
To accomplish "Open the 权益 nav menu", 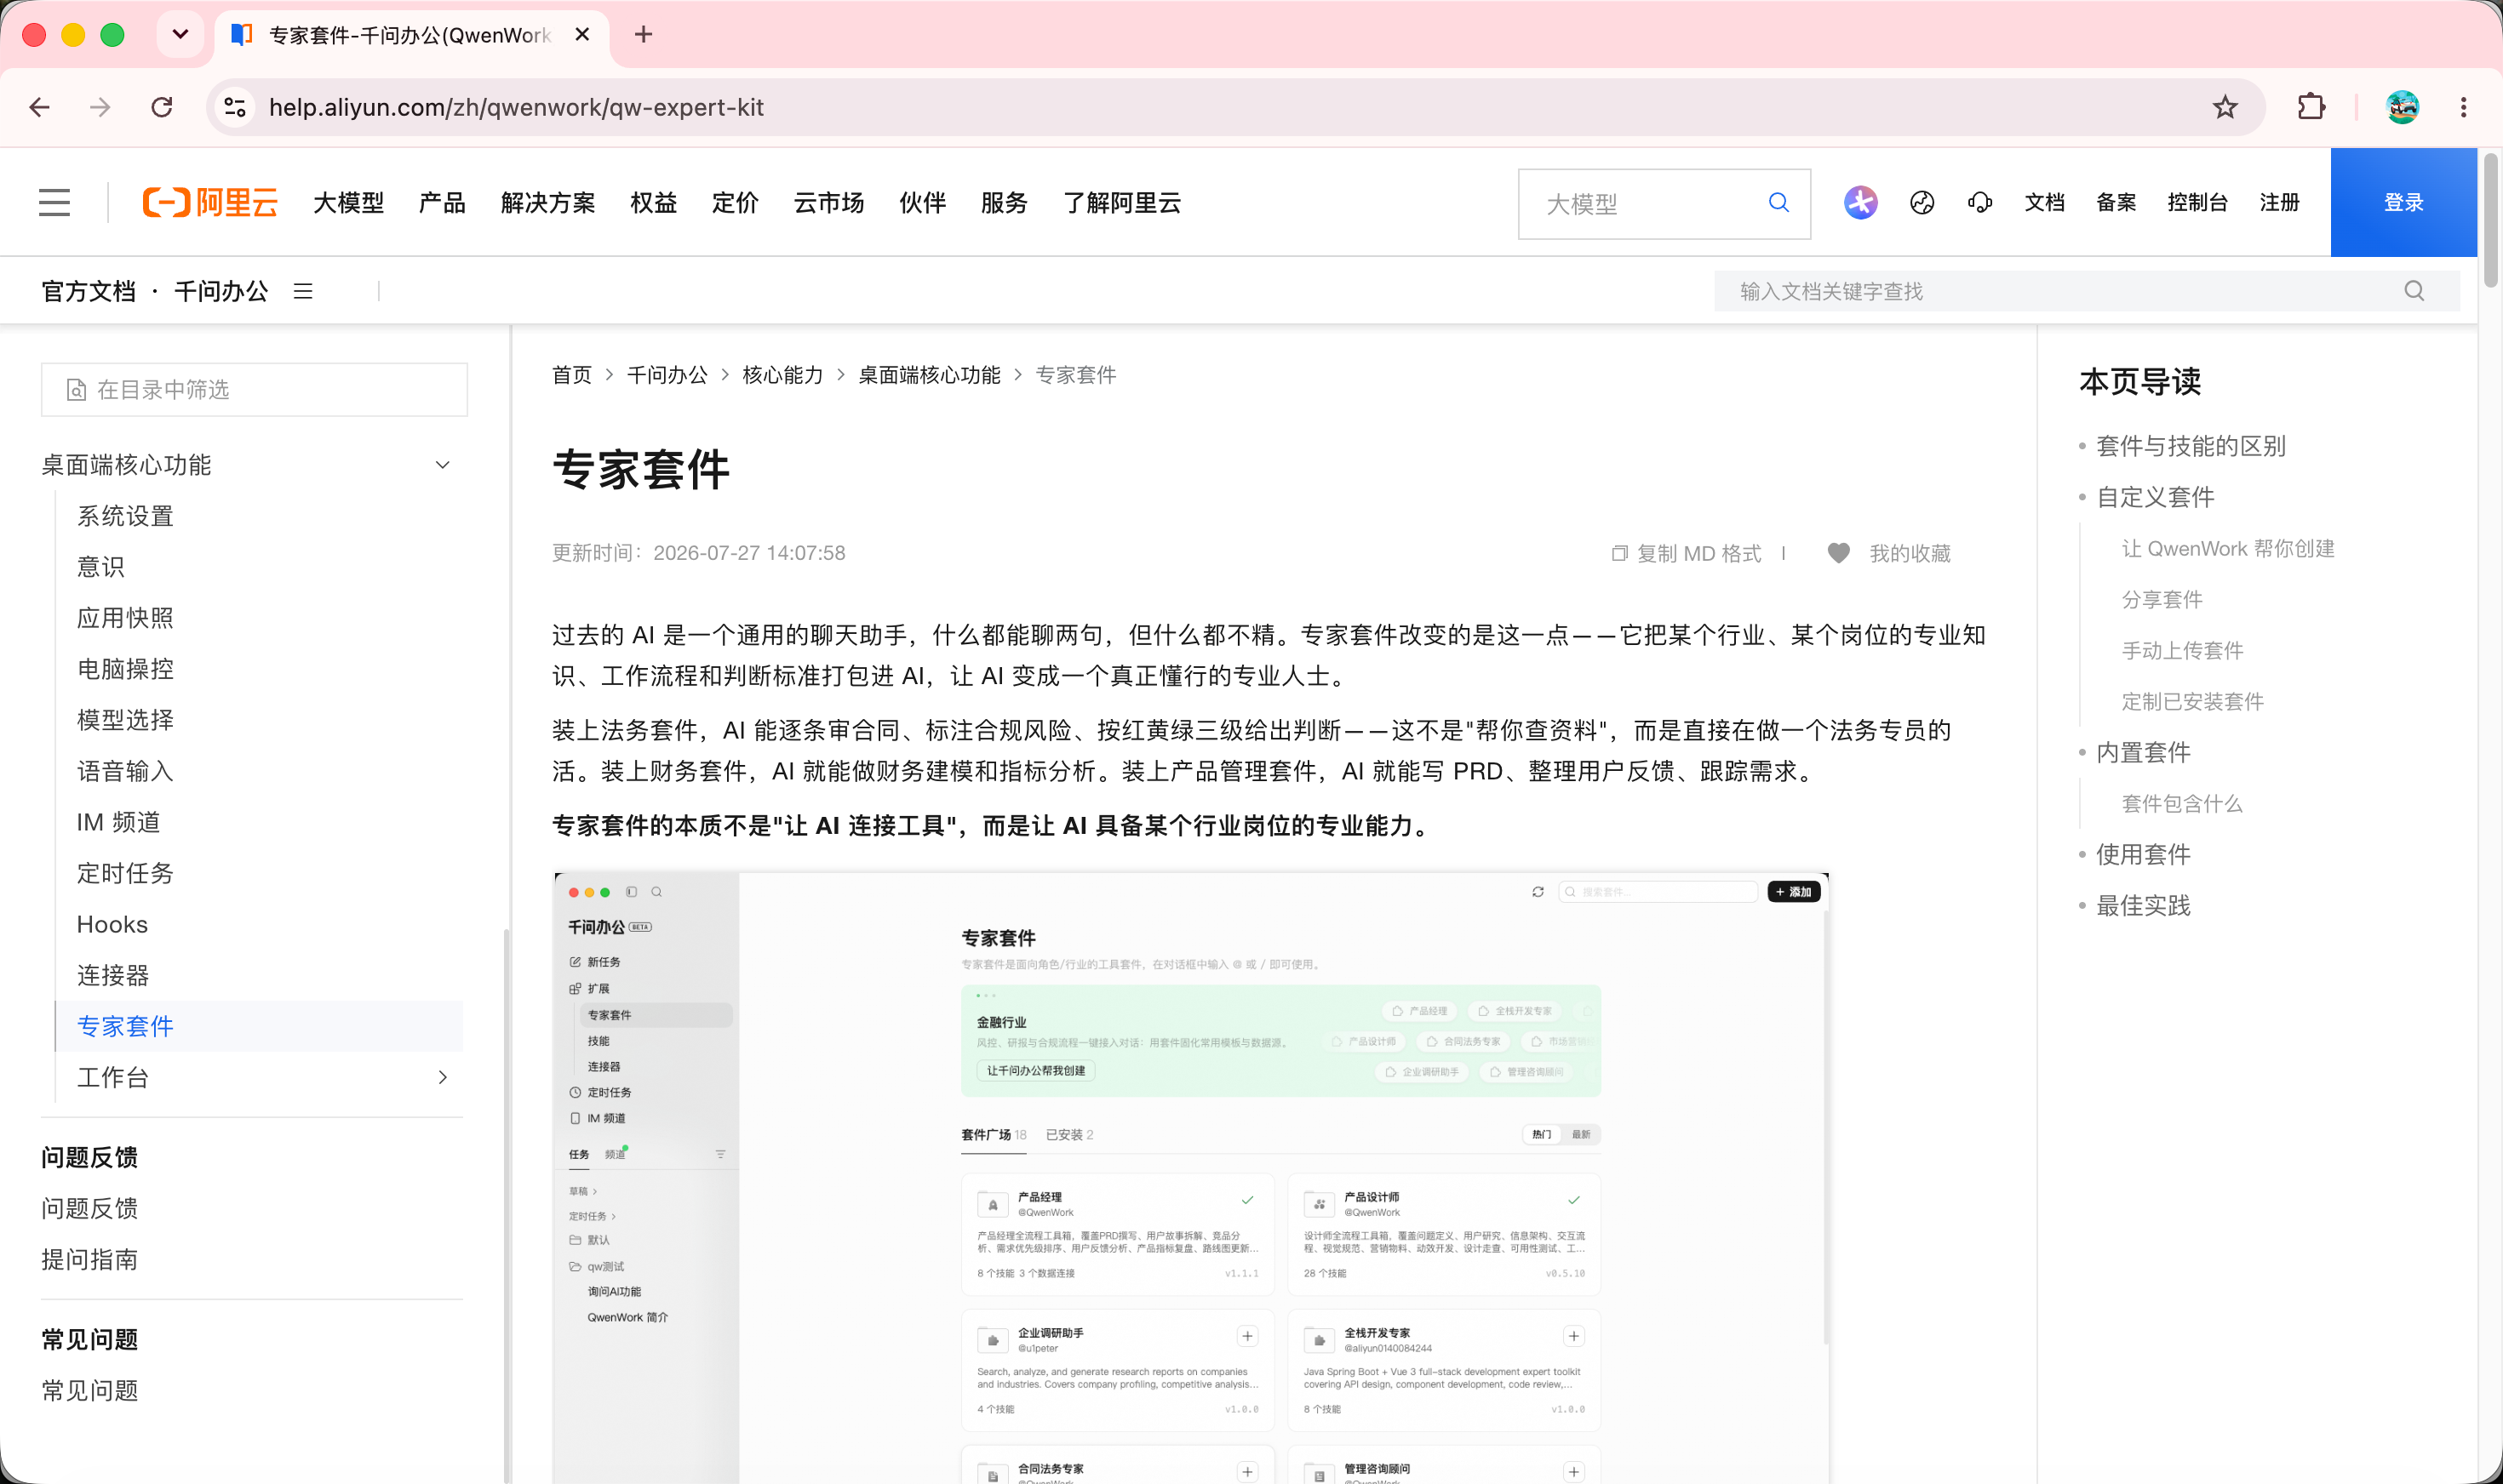I will [x=653, y=203].
